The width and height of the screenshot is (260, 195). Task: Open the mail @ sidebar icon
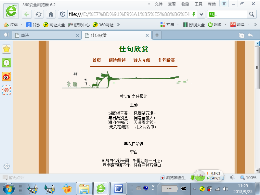click(6, 90)
